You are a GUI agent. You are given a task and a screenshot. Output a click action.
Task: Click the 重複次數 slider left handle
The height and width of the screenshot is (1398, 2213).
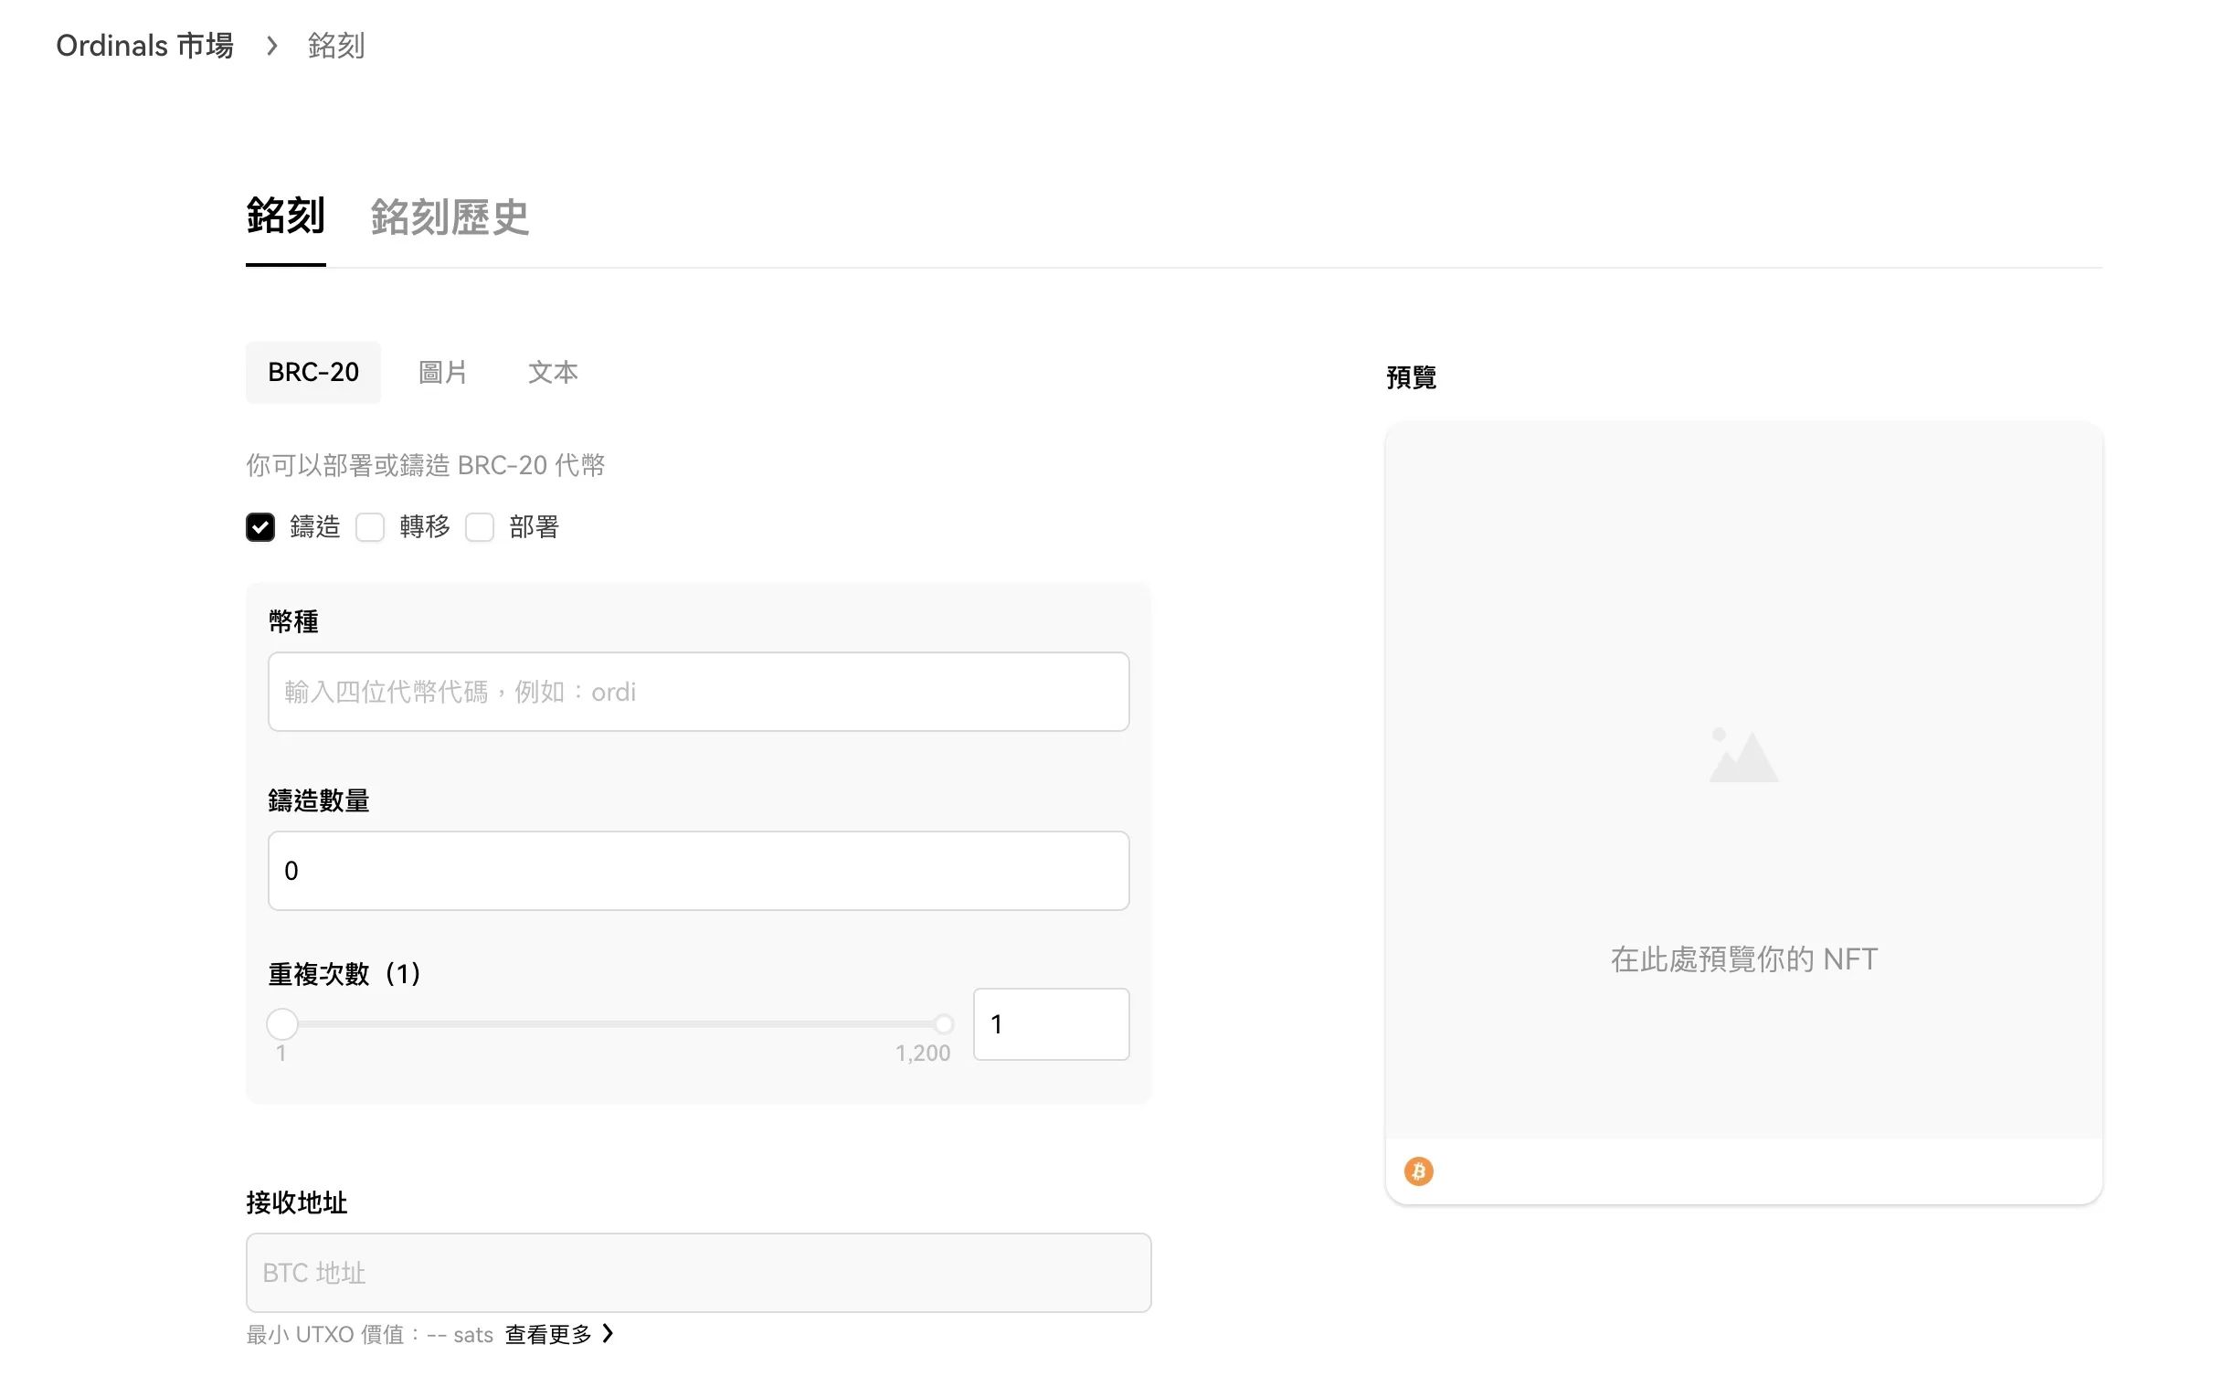[x=282, y=1023]
